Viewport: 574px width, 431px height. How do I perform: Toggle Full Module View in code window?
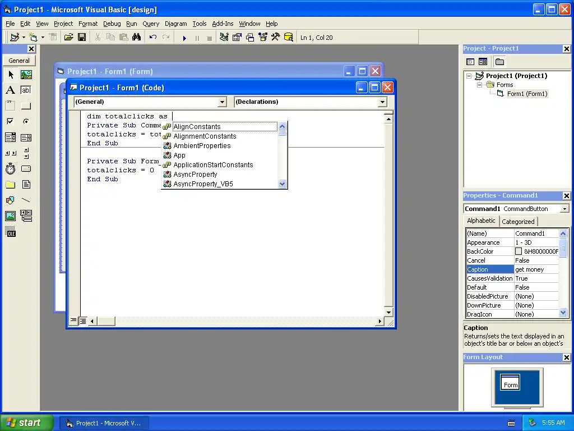click(83, 321)
